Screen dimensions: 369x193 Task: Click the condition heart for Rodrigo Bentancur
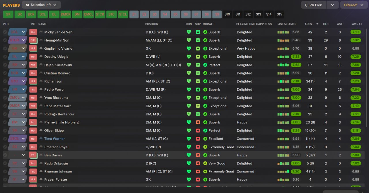click(x=189, y=114)
